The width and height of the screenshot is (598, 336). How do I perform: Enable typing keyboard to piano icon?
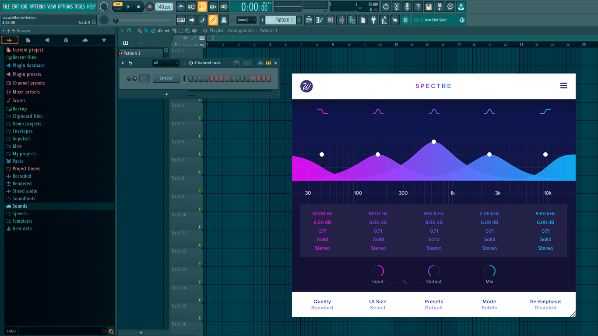pyautogui.click(x=181, y=20)
